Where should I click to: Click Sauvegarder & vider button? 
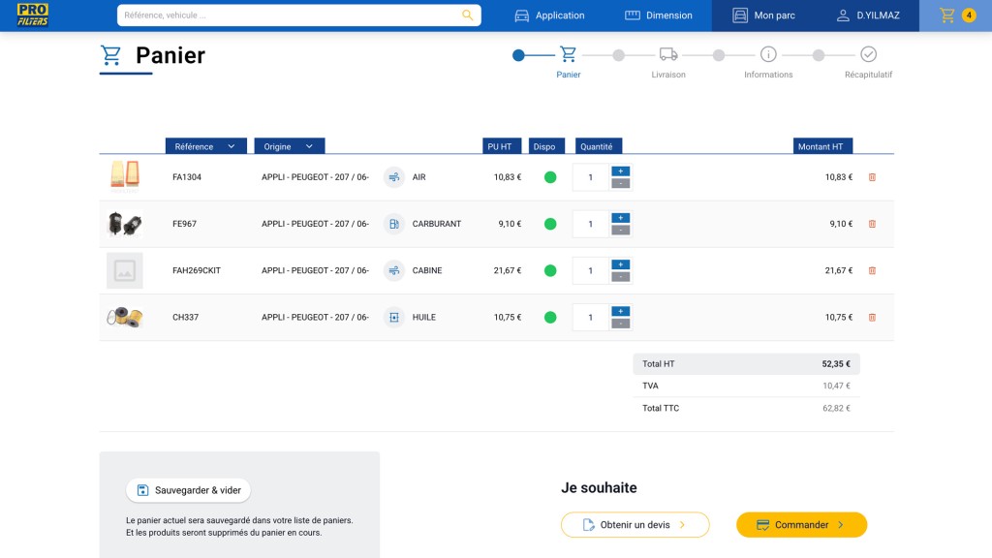pos(189,490)
